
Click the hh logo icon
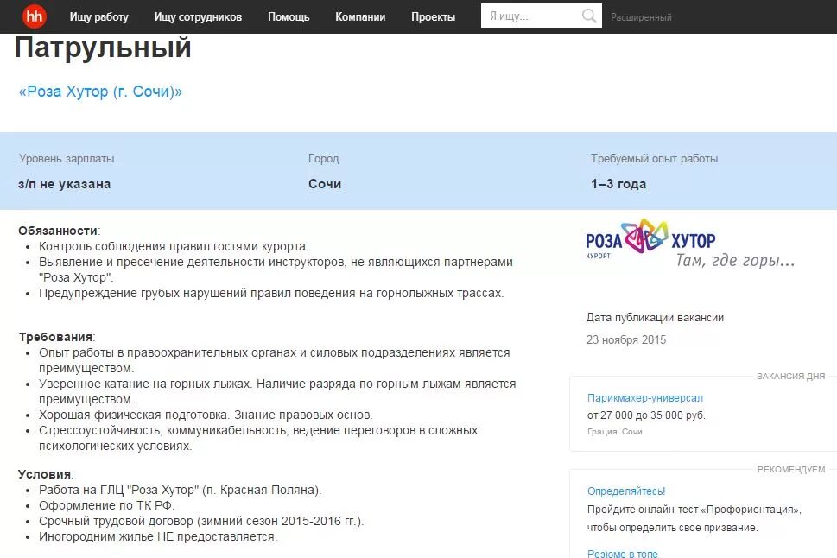point(35,16)
